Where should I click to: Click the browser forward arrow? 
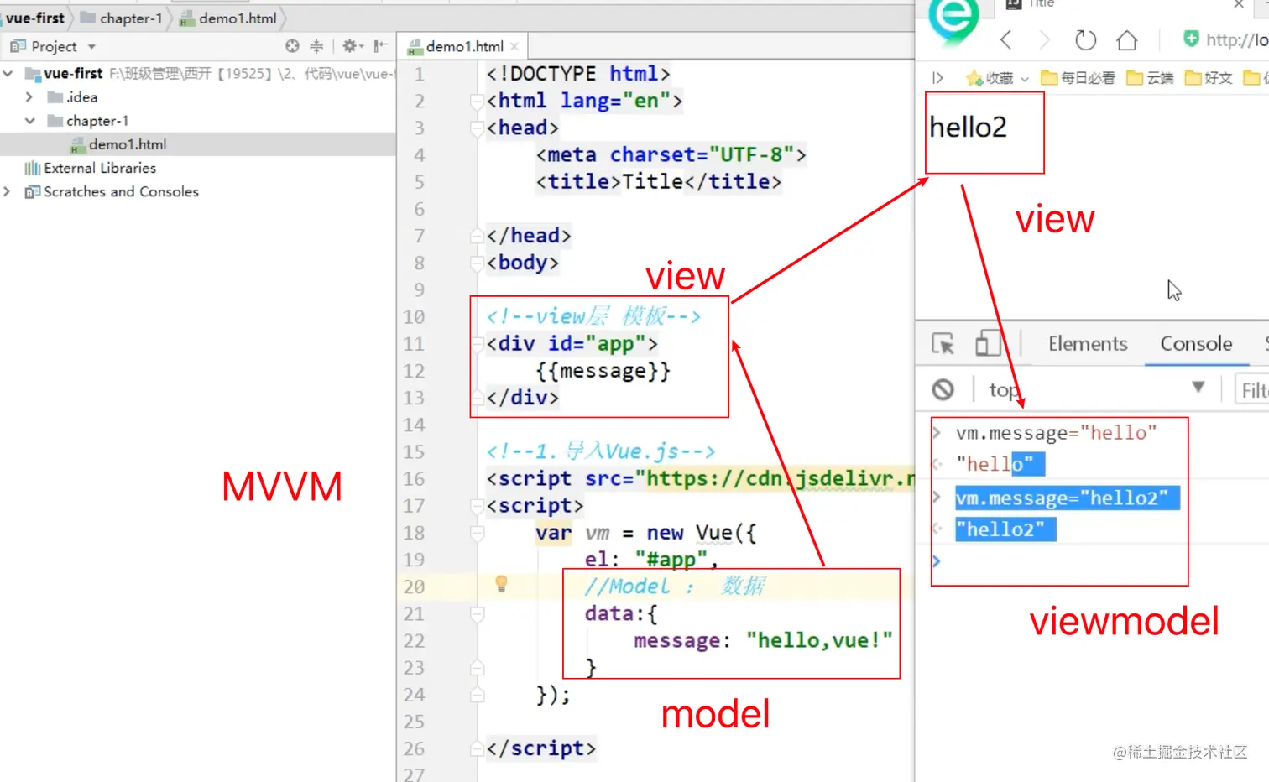click(x=1044, y=39)
